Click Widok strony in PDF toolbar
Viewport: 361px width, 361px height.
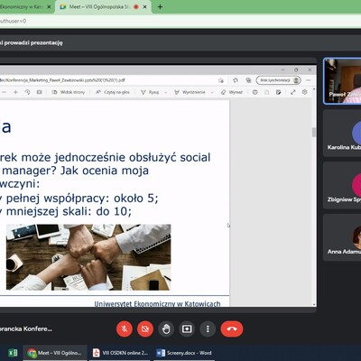click(x=69, y=92)
